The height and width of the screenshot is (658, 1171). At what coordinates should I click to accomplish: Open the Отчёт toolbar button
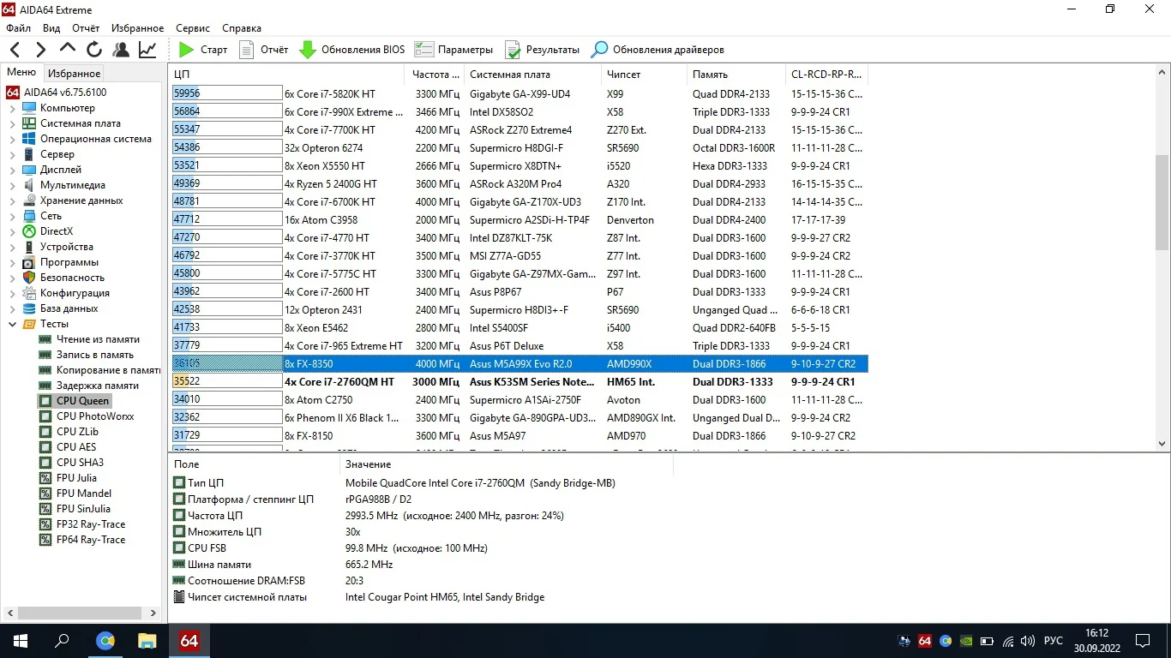coord(263,50)
